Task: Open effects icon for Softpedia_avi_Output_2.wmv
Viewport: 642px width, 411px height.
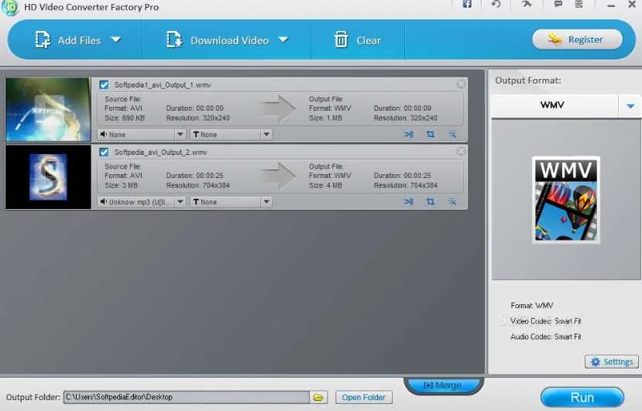Action: click(x=452, y=202)
